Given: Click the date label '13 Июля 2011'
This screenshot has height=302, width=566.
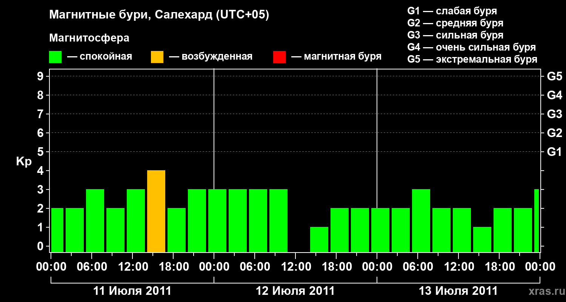Looking at the screenshot, I should click(458, 291).
